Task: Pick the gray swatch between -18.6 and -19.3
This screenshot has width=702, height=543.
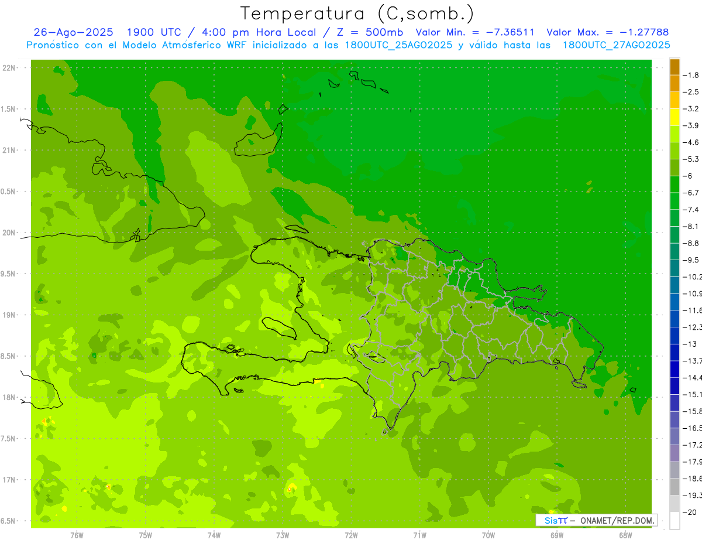Action: click(x=675, y=487)
